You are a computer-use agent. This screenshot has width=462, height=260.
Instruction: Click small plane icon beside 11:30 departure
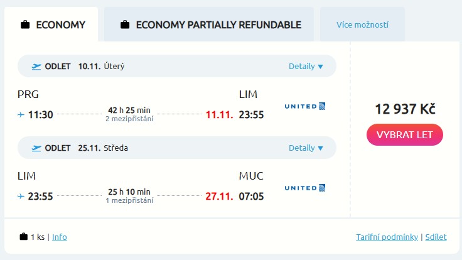pos(21,114)
